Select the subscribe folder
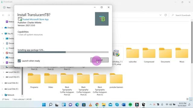Image resolution: width=193 pixels, height=108 pixels. (x=133, y=55)
